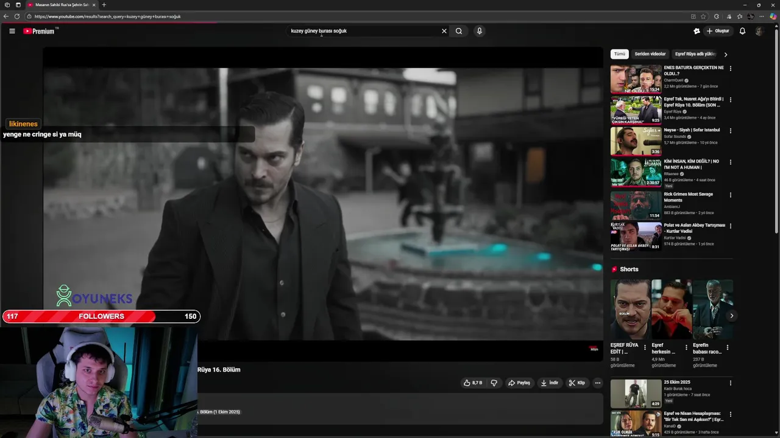This screenshot has width=780, height=438.
Task: Open the YouTube account avatar menu
Action: (x=759, y=31)
